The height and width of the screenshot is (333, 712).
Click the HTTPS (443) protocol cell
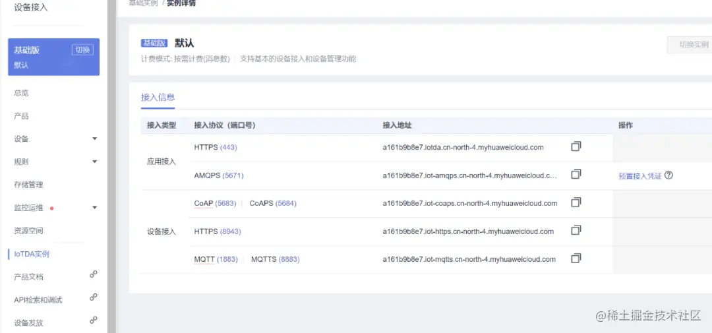215,147
